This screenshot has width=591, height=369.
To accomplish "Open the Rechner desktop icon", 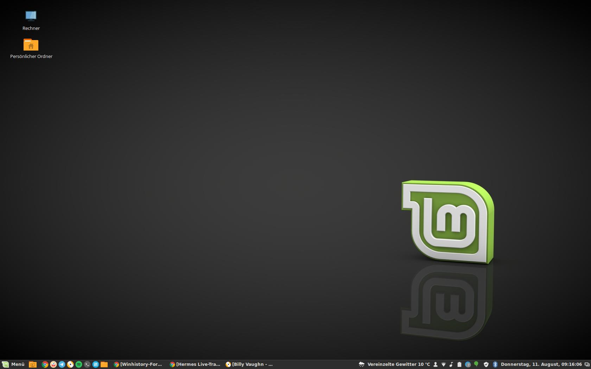I will (x=31, y=16).
